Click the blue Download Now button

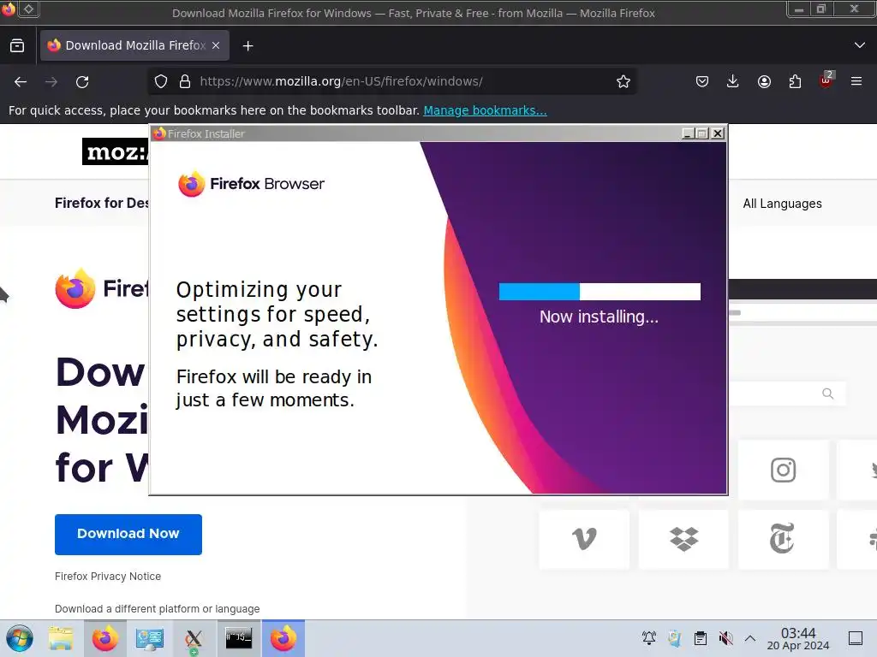click(128, 534)
